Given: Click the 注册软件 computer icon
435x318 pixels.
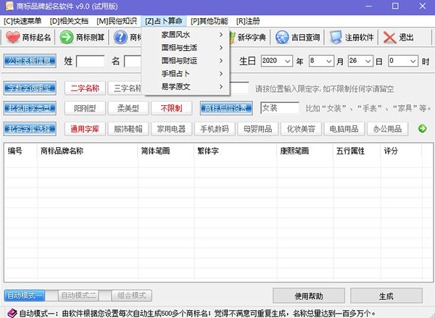Looking at the screenshot, I should click(x=351, y=38).
